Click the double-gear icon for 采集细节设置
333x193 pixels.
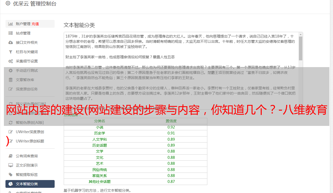(x=11, y=61)
